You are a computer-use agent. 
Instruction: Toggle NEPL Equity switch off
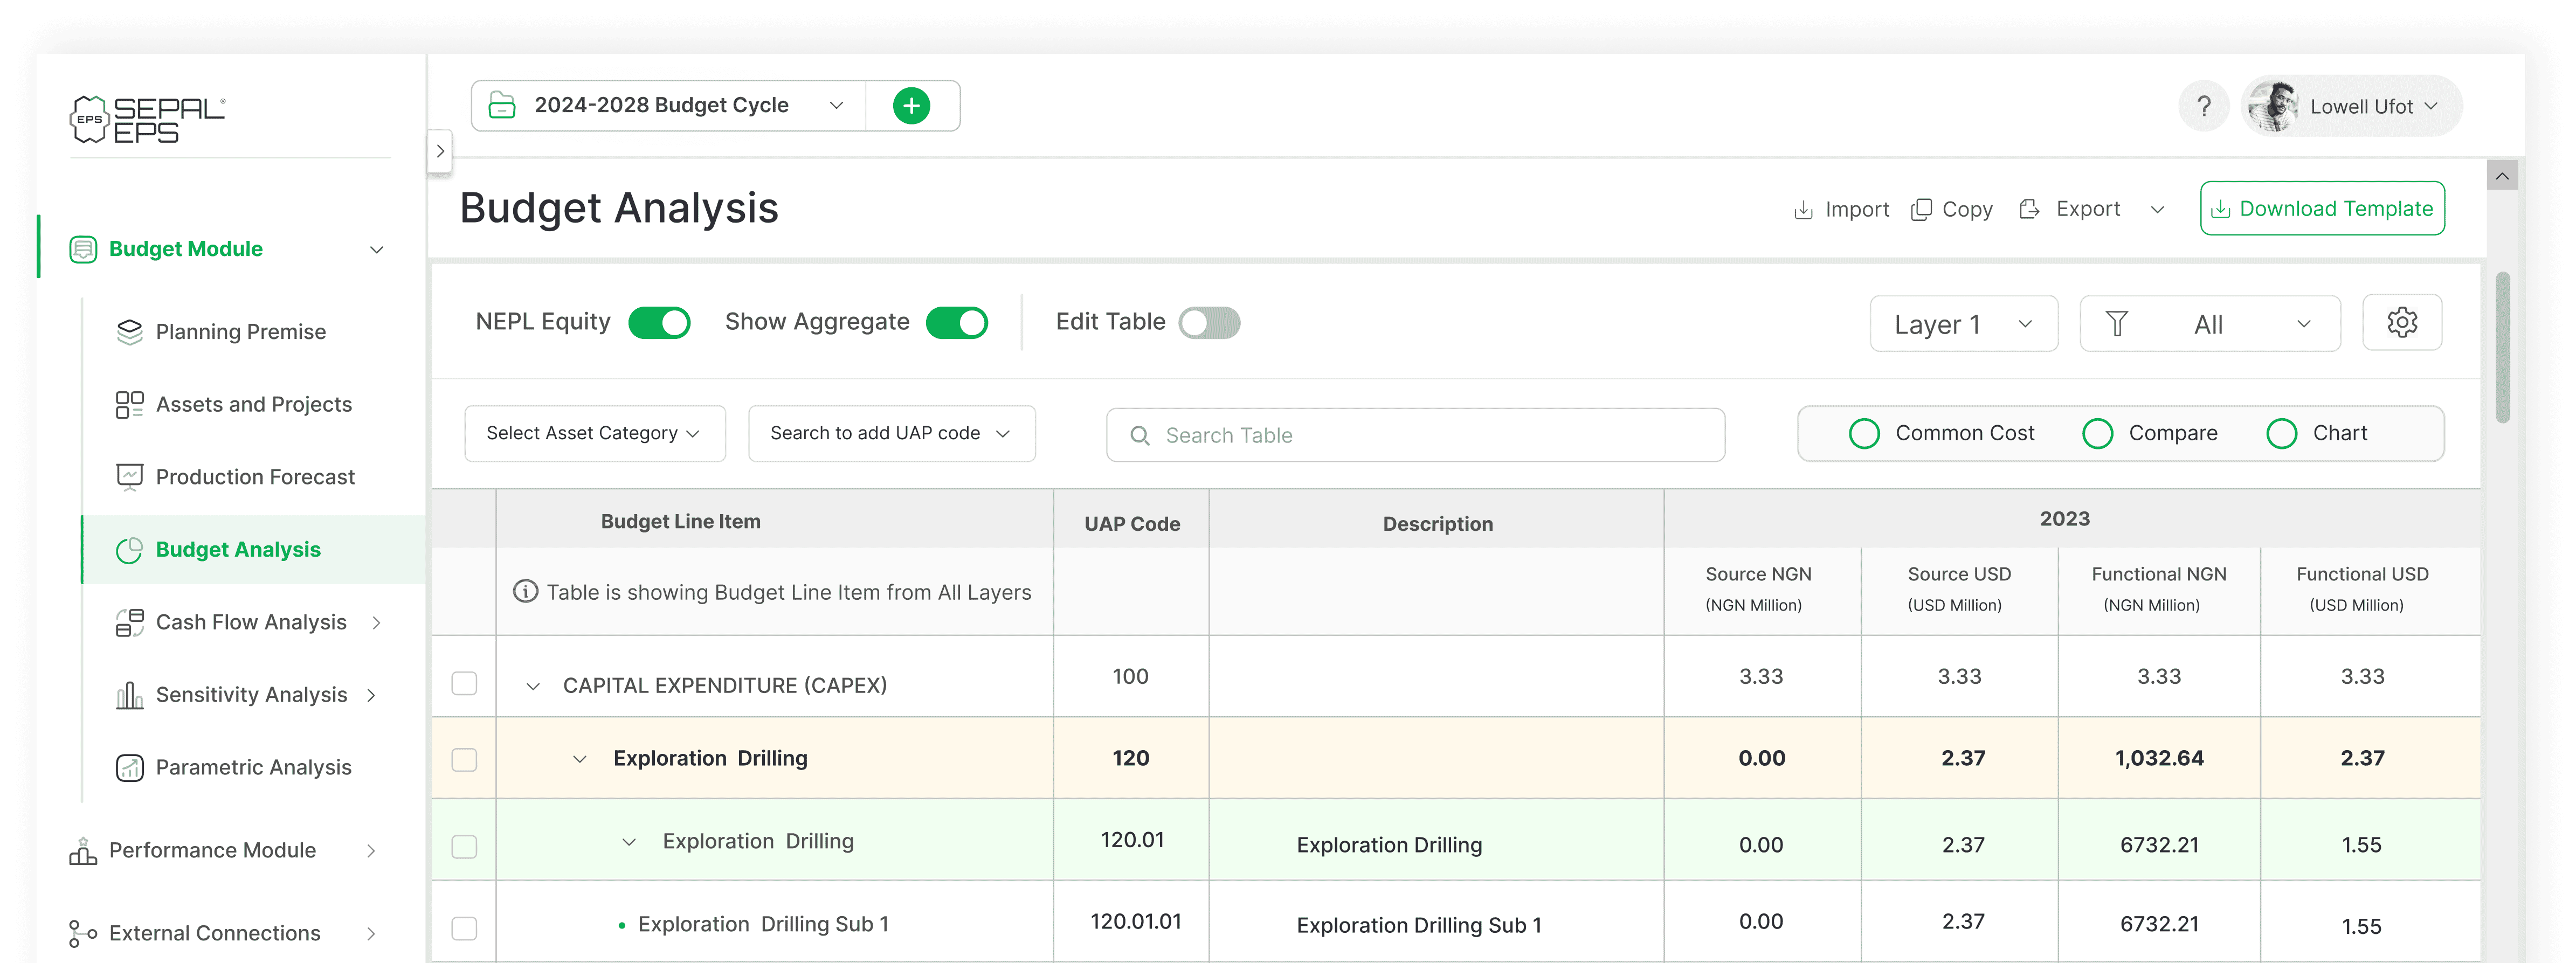[659, 323]
